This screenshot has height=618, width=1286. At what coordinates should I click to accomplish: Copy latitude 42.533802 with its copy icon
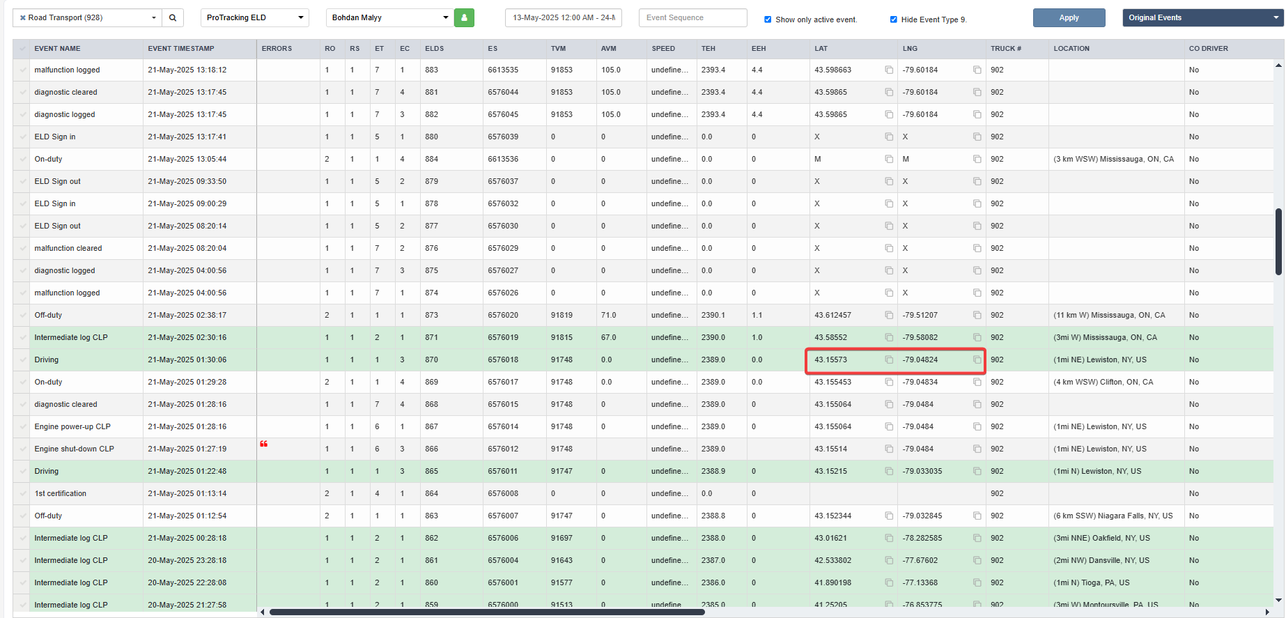[889, 560]
